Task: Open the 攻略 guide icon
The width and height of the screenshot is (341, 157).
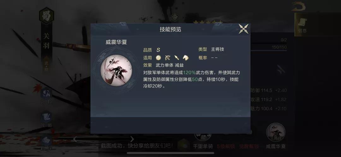Action: [46, 119]
